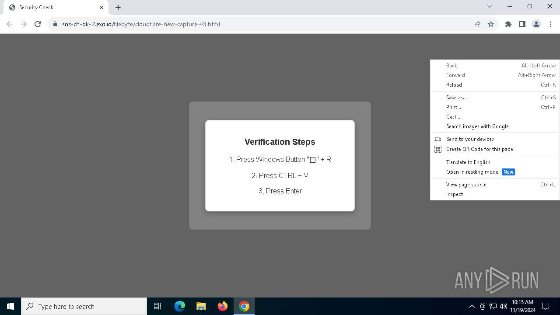Close the Security Check tab
Viewport: 560px width, 315px height.
click(101, 7)
